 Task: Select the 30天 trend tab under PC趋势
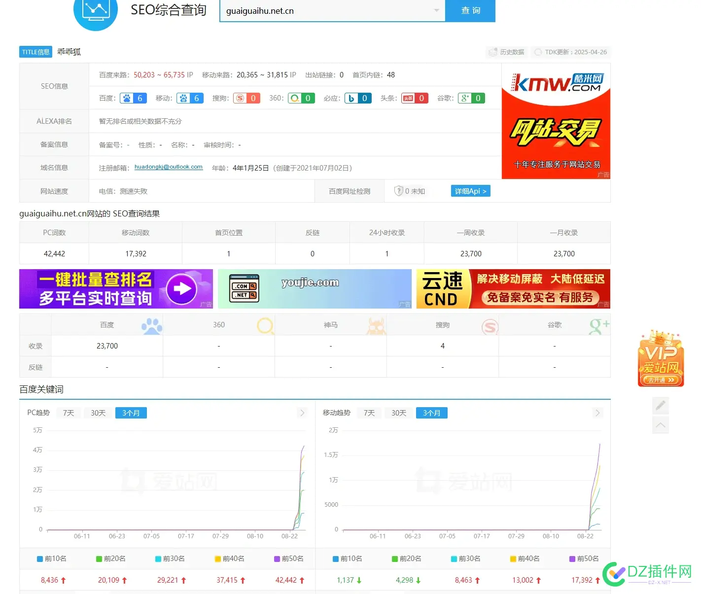click(97, 413)
